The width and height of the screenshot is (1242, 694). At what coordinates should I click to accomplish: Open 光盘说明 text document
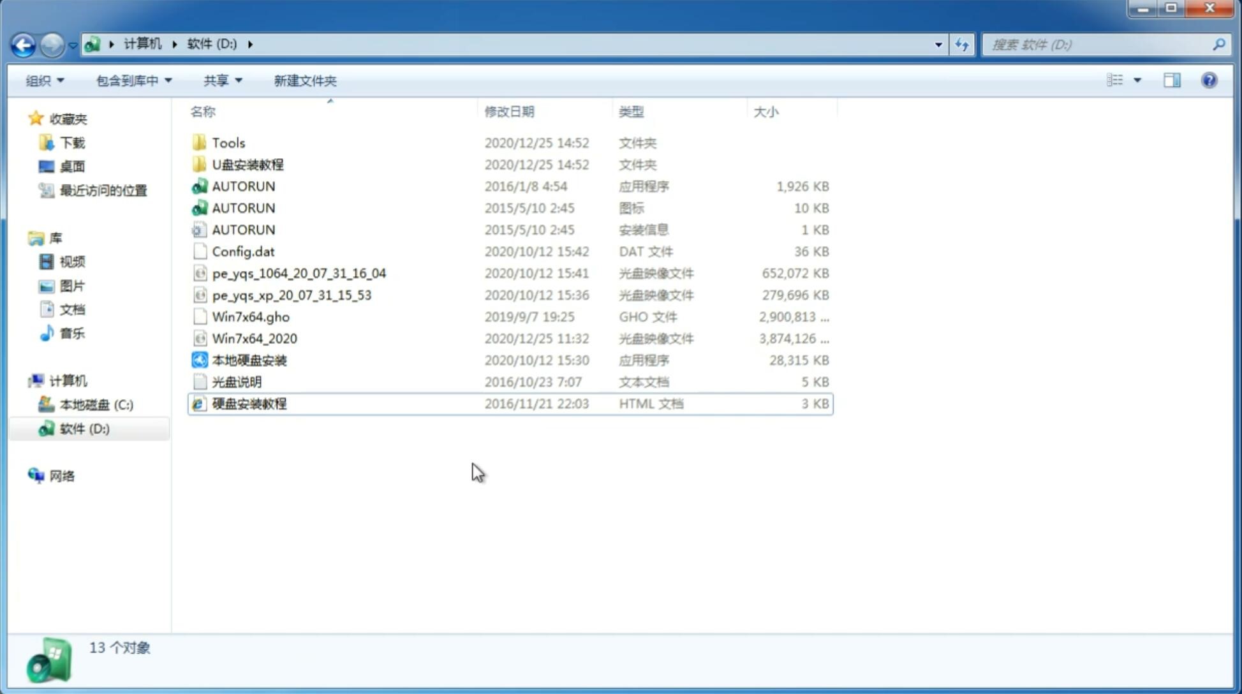point(236,381)
